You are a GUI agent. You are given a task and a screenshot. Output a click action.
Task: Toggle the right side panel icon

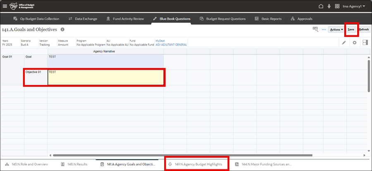[365, 42]
